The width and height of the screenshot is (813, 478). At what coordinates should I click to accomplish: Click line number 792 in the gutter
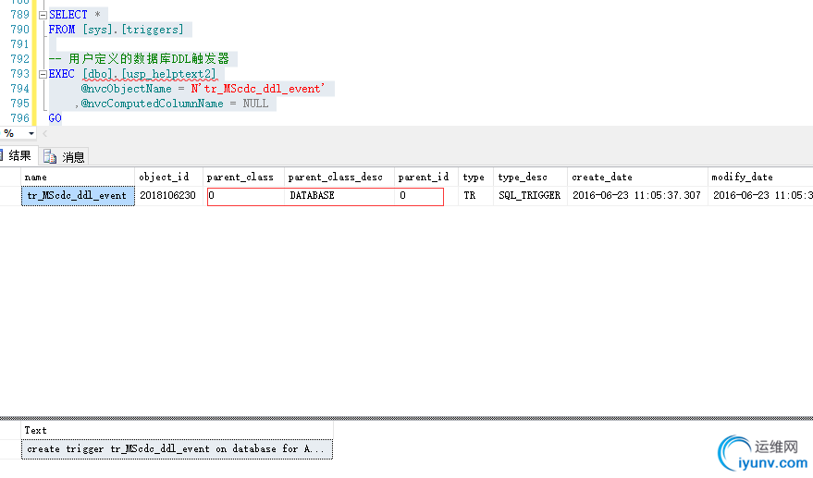point(19,59)
